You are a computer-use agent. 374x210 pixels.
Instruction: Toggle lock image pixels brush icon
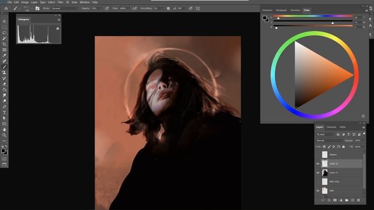[329, 146]
